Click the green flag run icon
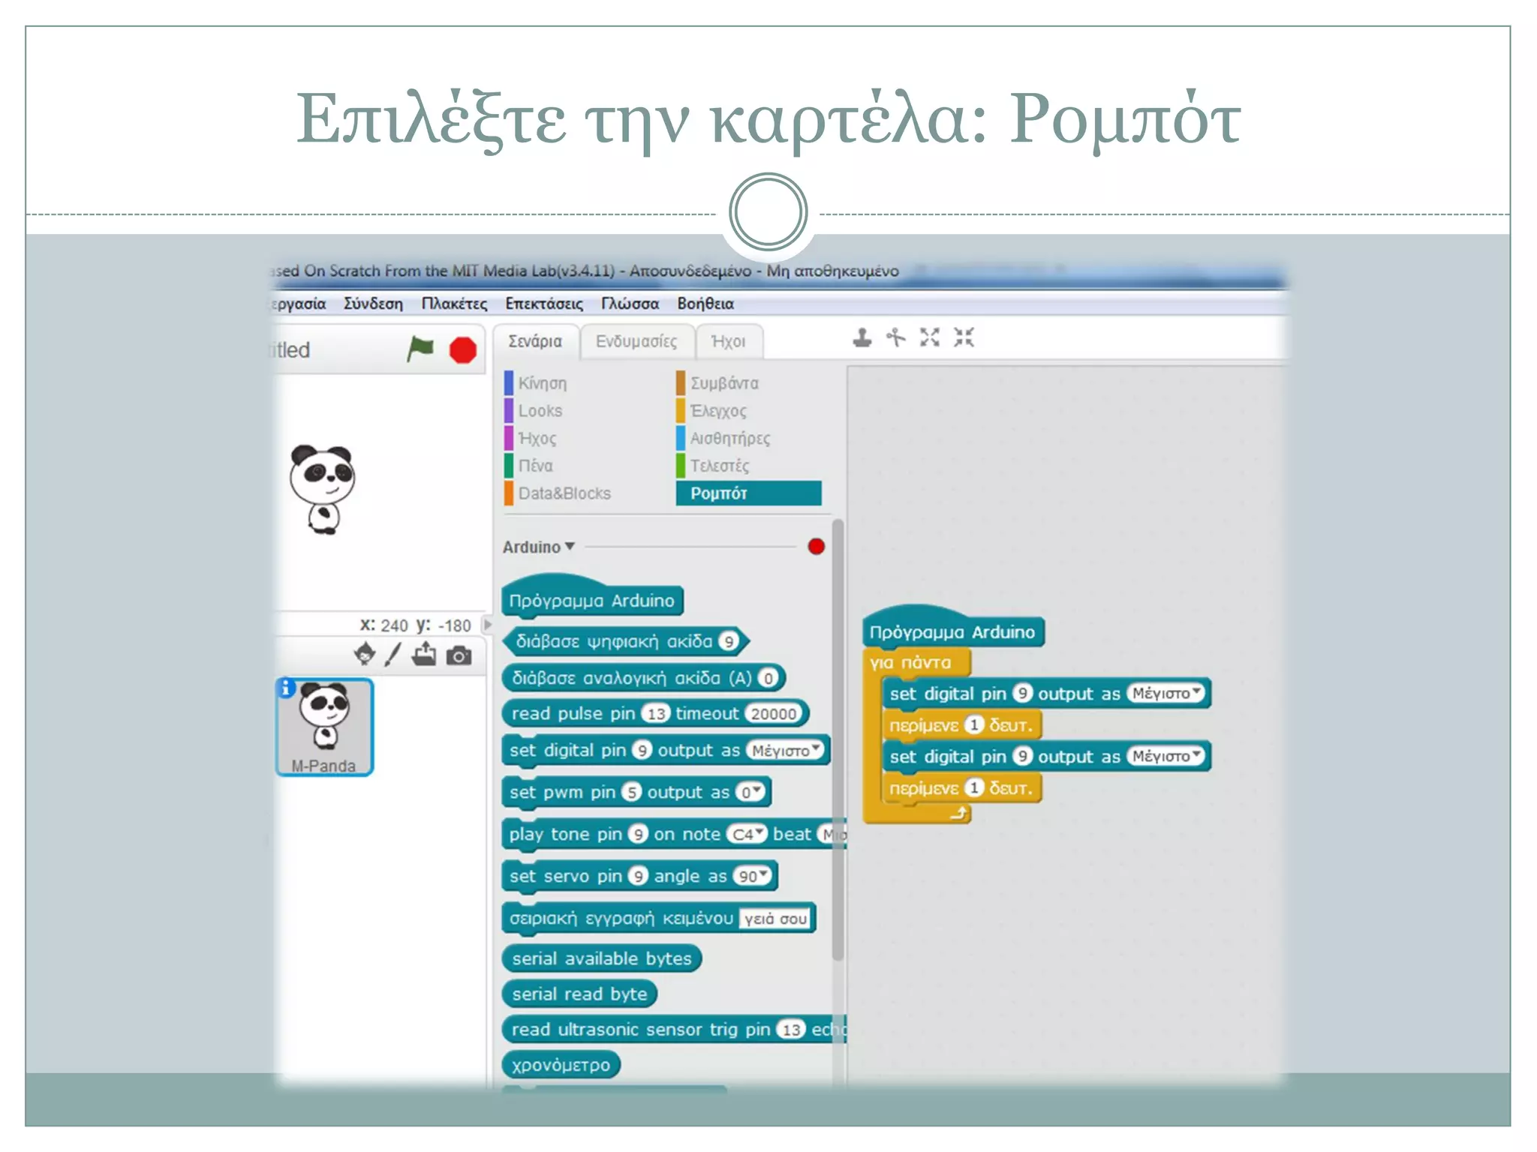Image resolution: width=1537 pixels, height=1152 pixels. click(x=420, y=349)
